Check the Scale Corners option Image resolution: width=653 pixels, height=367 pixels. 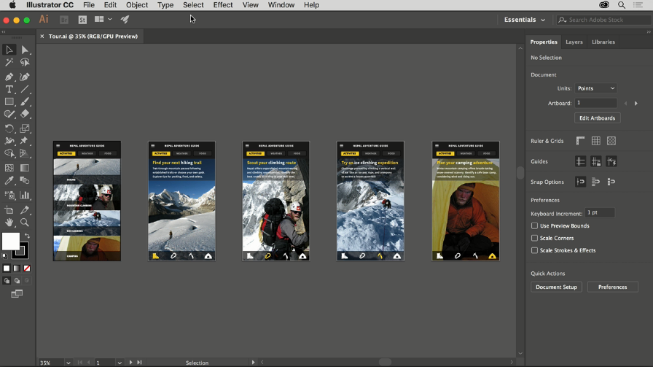pos(535,238)
